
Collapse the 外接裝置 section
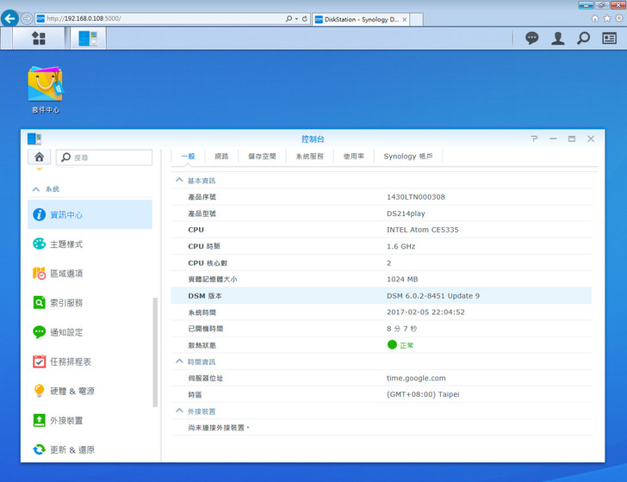tap(179, 411)
